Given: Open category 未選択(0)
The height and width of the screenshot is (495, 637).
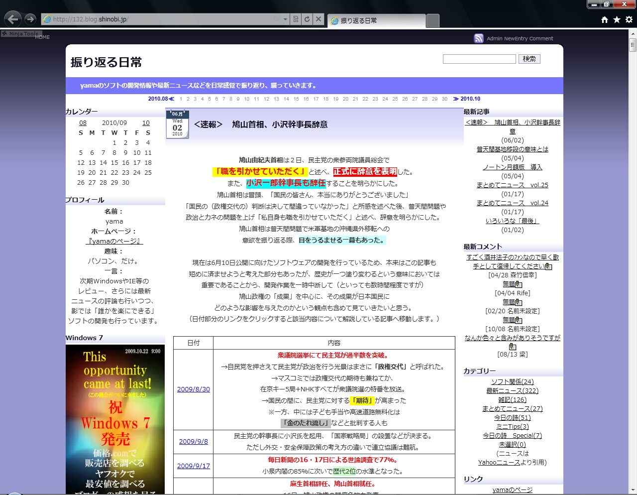Looking at the screenshot, I should [513, 444].
